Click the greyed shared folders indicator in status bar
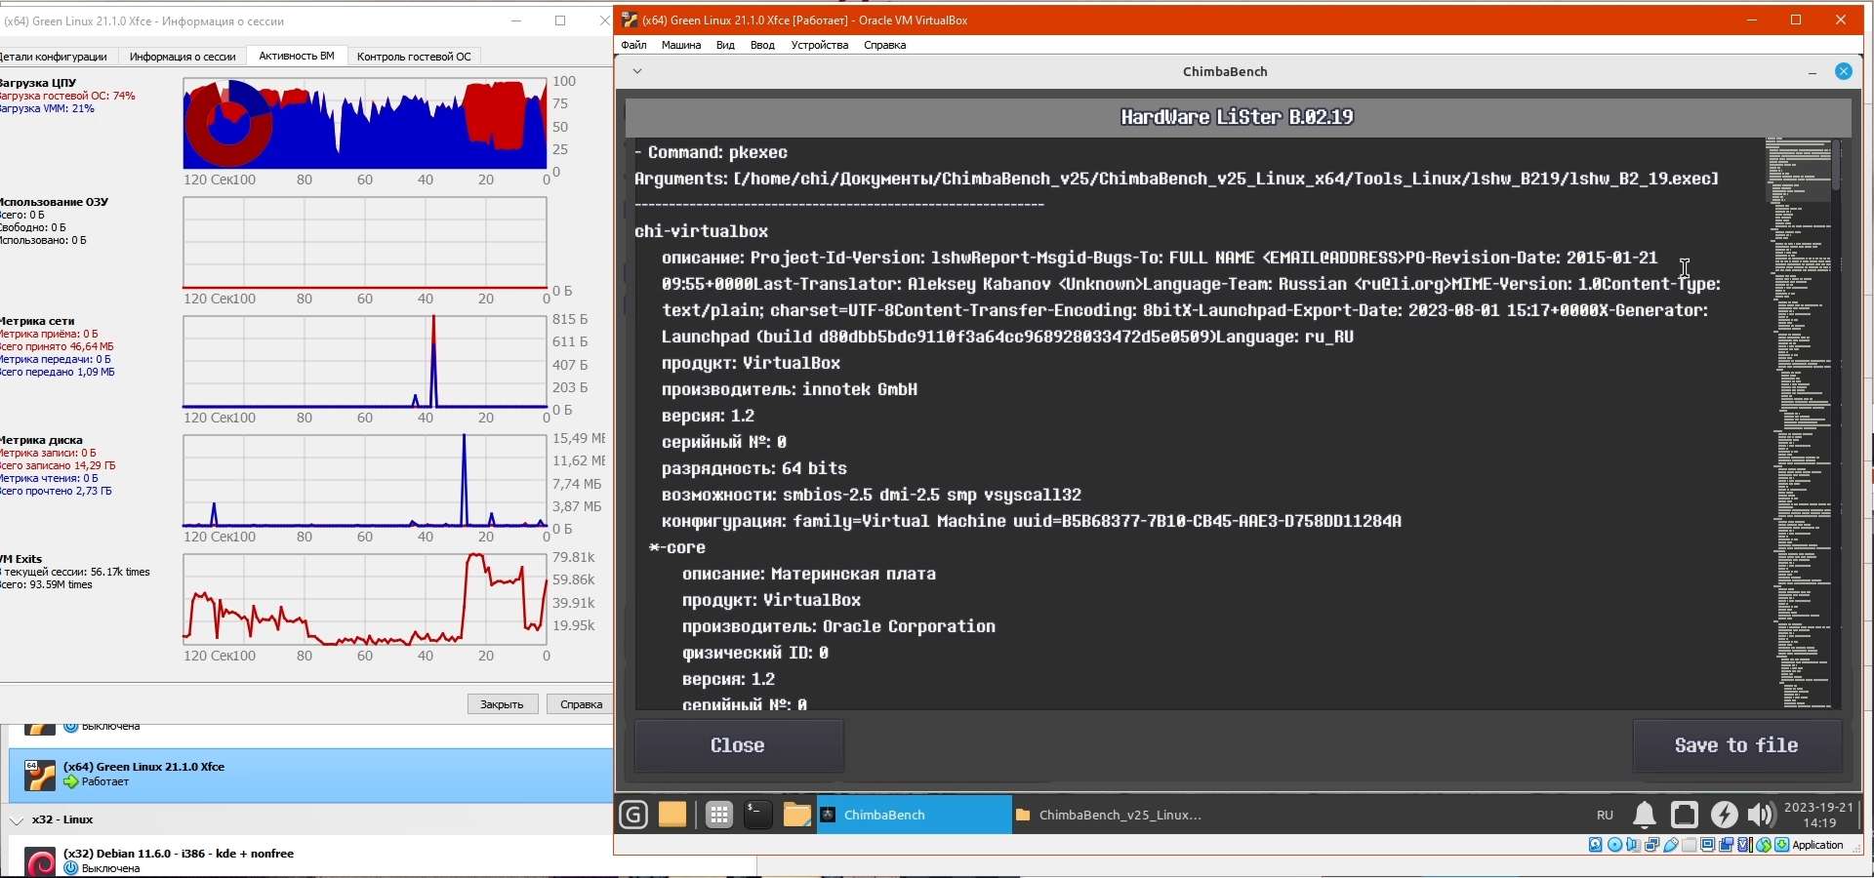The image size is (1874, 878). 1690,845
